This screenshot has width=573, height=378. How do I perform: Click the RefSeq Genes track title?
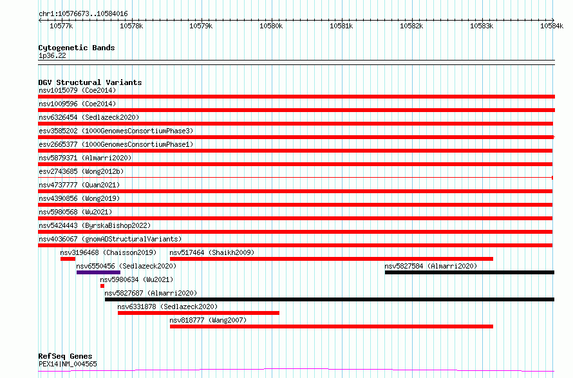click(x=65, y=356)
